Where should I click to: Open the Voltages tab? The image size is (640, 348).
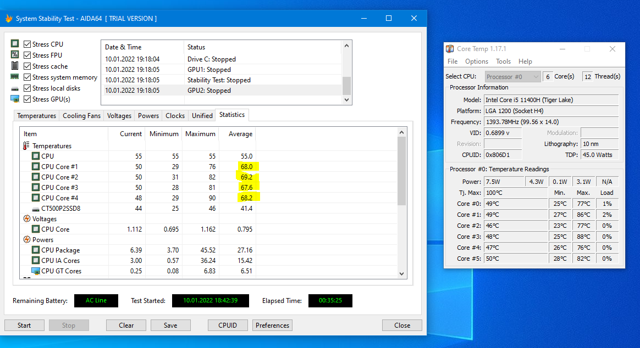point(119,116)
